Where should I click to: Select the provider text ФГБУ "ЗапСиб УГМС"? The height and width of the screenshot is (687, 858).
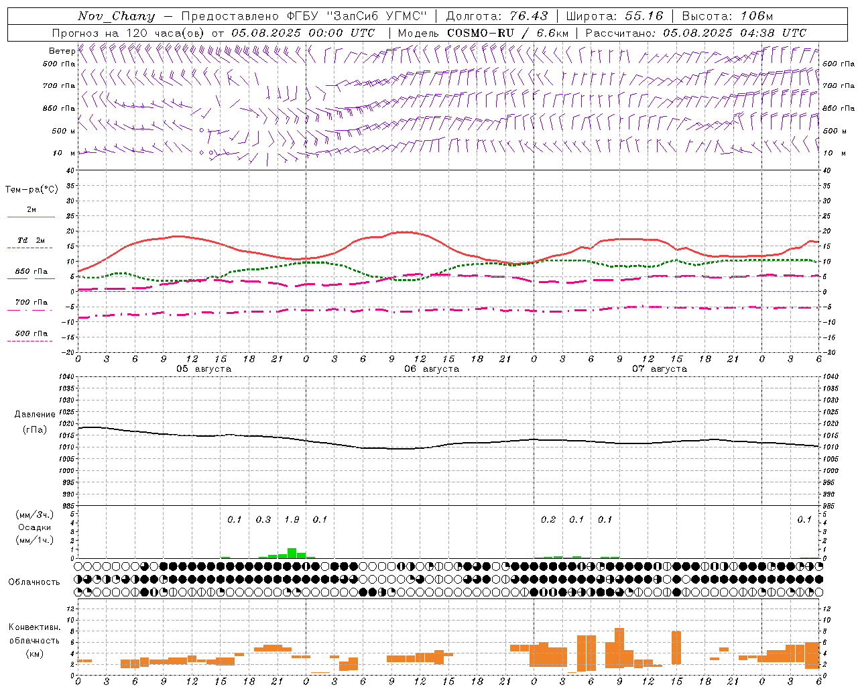click(x=357, y=16)
